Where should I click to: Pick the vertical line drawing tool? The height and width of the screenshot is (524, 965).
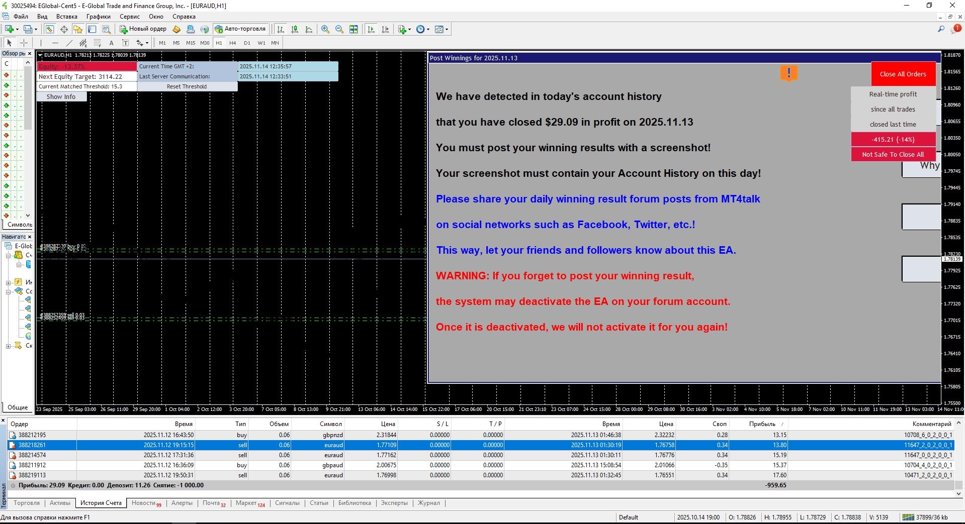click(x=41, y=43)
